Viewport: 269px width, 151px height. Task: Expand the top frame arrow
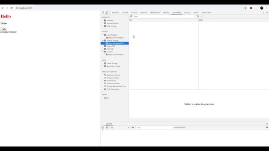(x=103, y=98)
